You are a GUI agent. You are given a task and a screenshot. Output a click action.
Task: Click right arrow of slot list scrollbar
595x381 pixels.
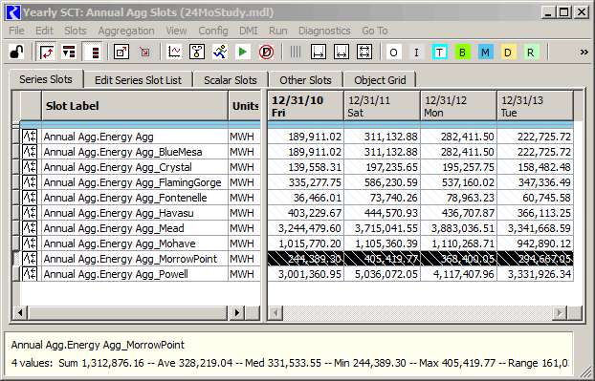click(237, 313)
